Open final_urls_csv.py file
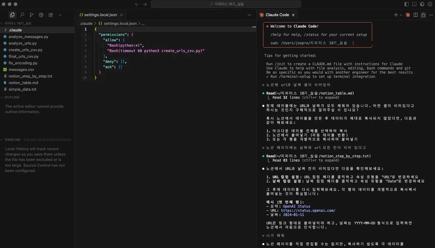Viewport: 435px width, 248px height. pyautogui.click(x=37, y=56)
